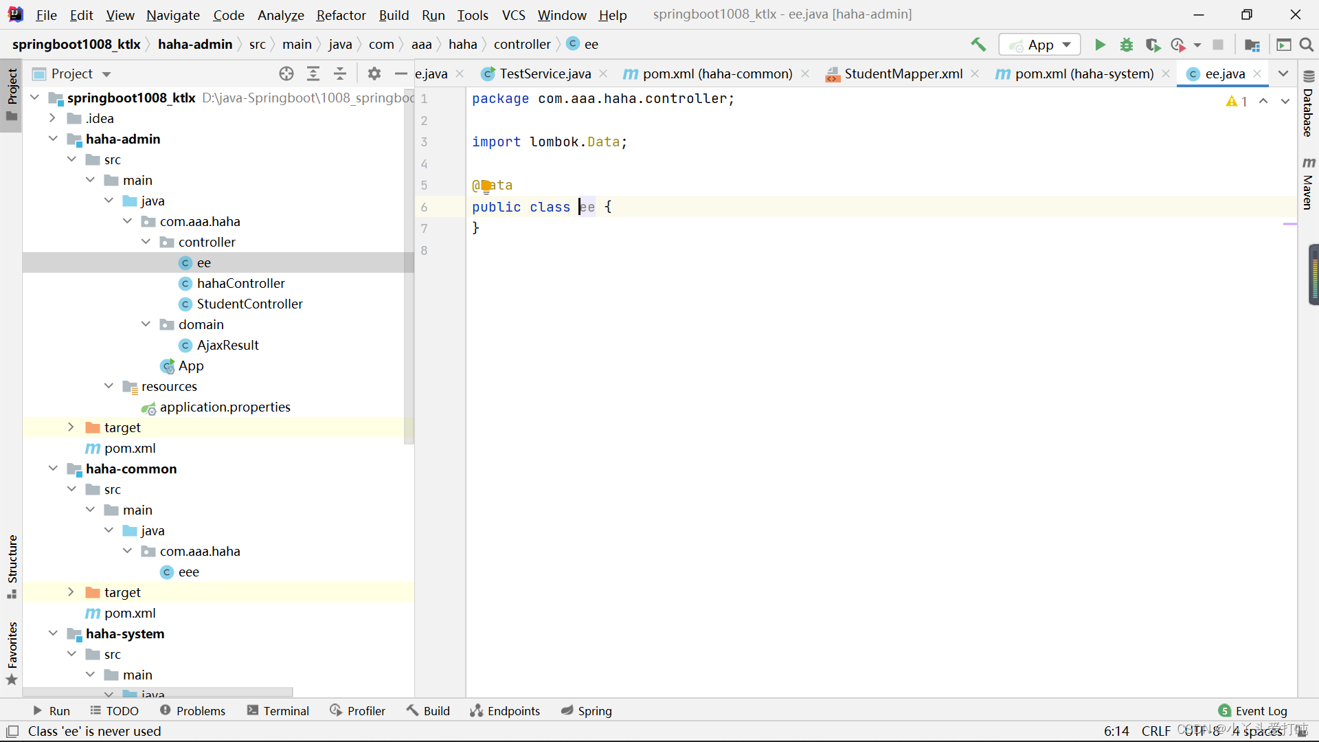This screenshot has height=742, width=1319.
Task: Collapse the haha-common module
Action: (x=52, y=469)
